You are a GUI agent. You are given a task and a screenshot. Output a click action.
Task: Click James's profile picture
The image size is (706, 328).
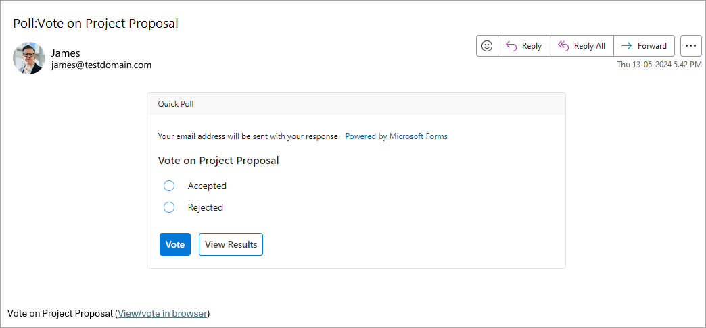29,59
